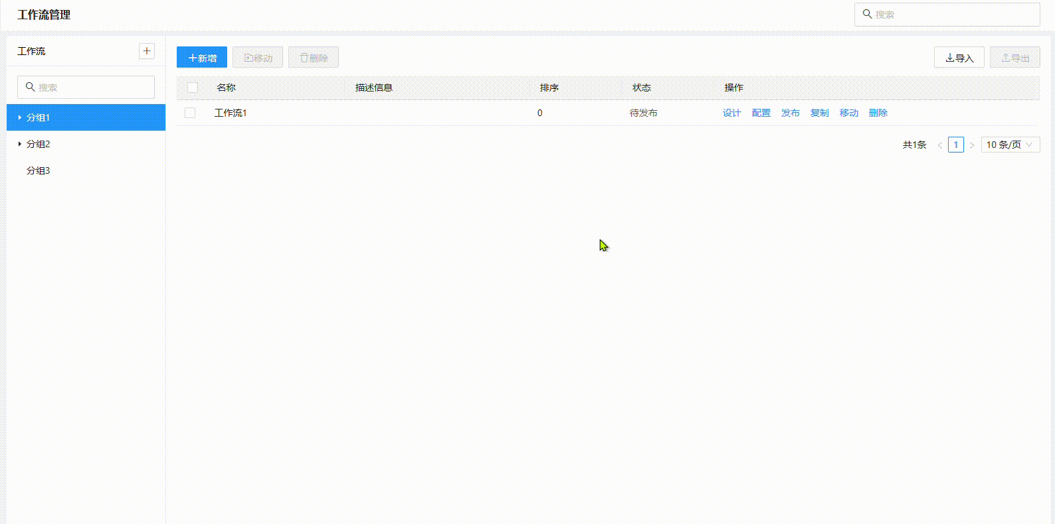This screenshot has width=1055, height=524.
Task: Click the next page arrow in pagination
Action: [972, 145]
